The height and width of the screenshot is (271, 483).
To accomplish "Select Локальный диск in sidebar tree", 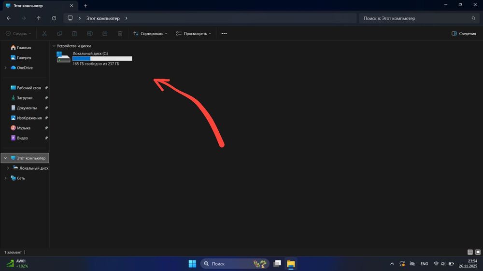I will (x=34, y=168).
